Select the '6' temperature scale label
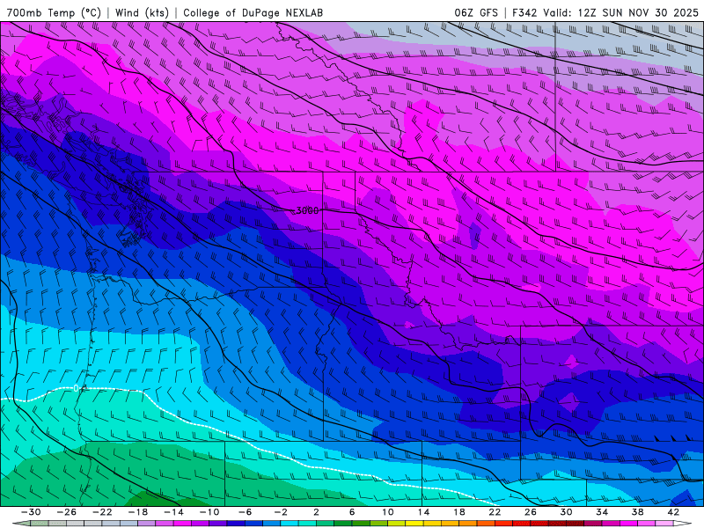The width and height of the screenshot is (704, 528). pos(352,512)
